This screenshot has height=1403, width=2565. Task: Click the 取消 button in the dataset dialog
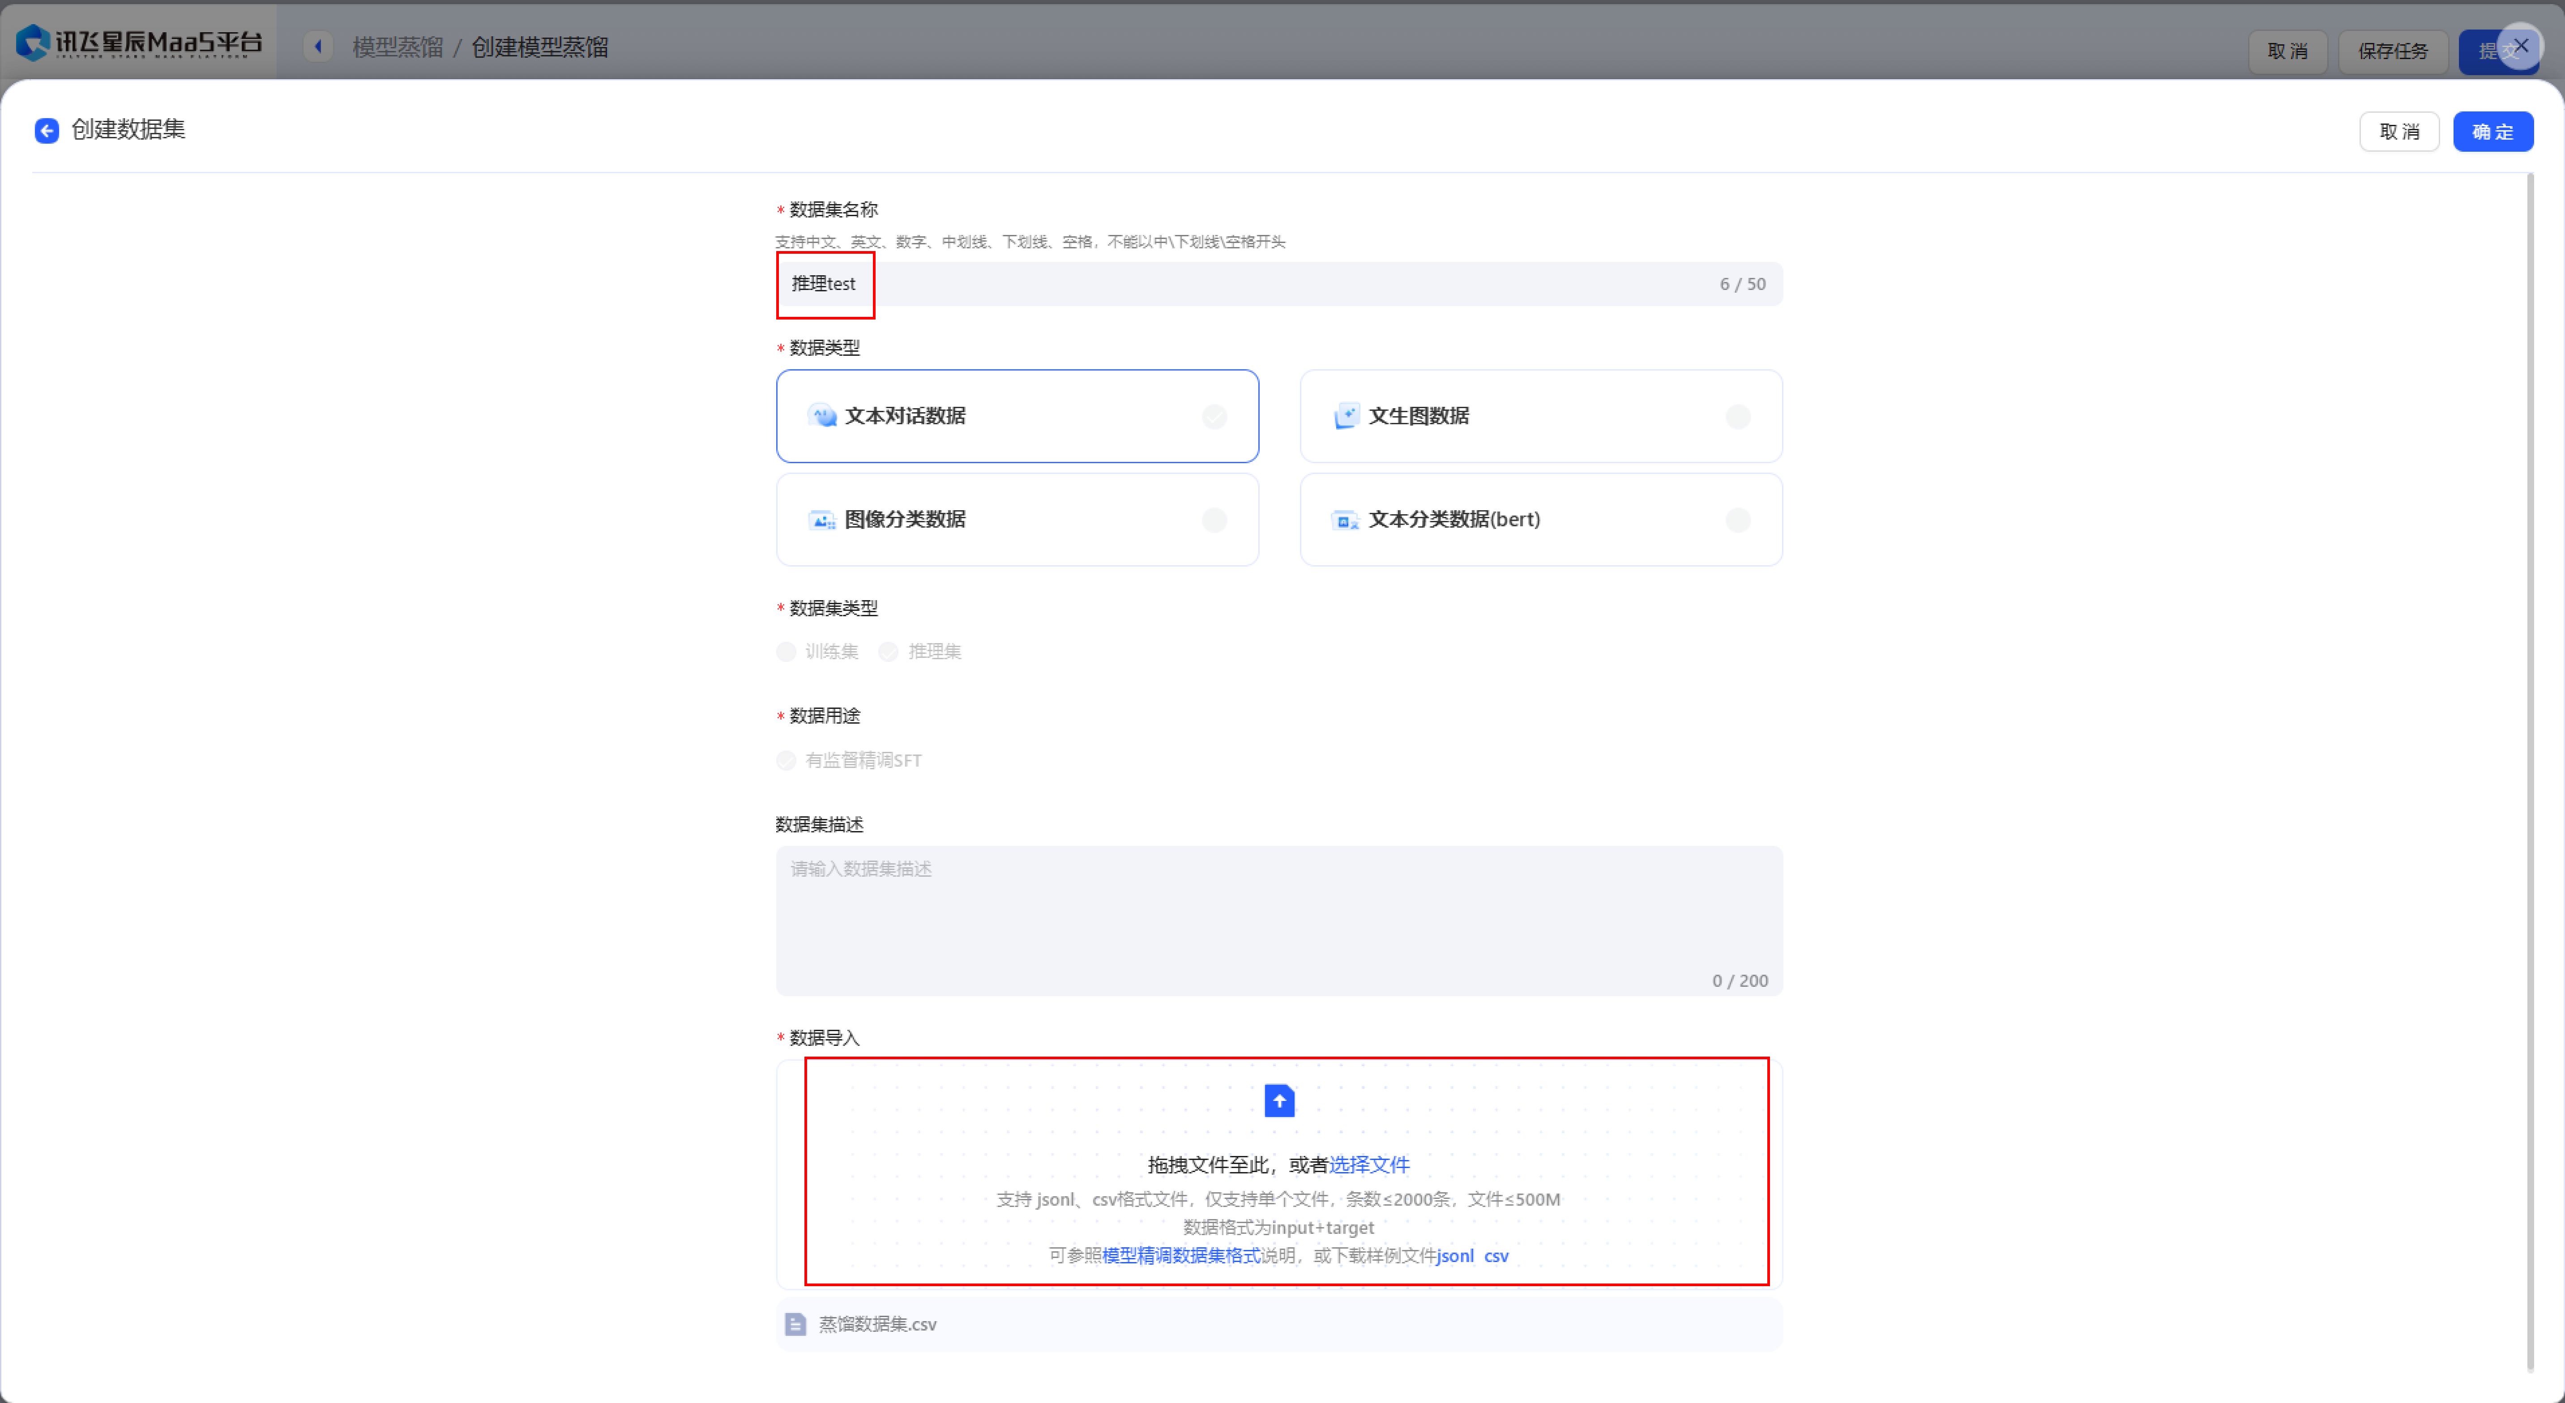pos(2399,132)
